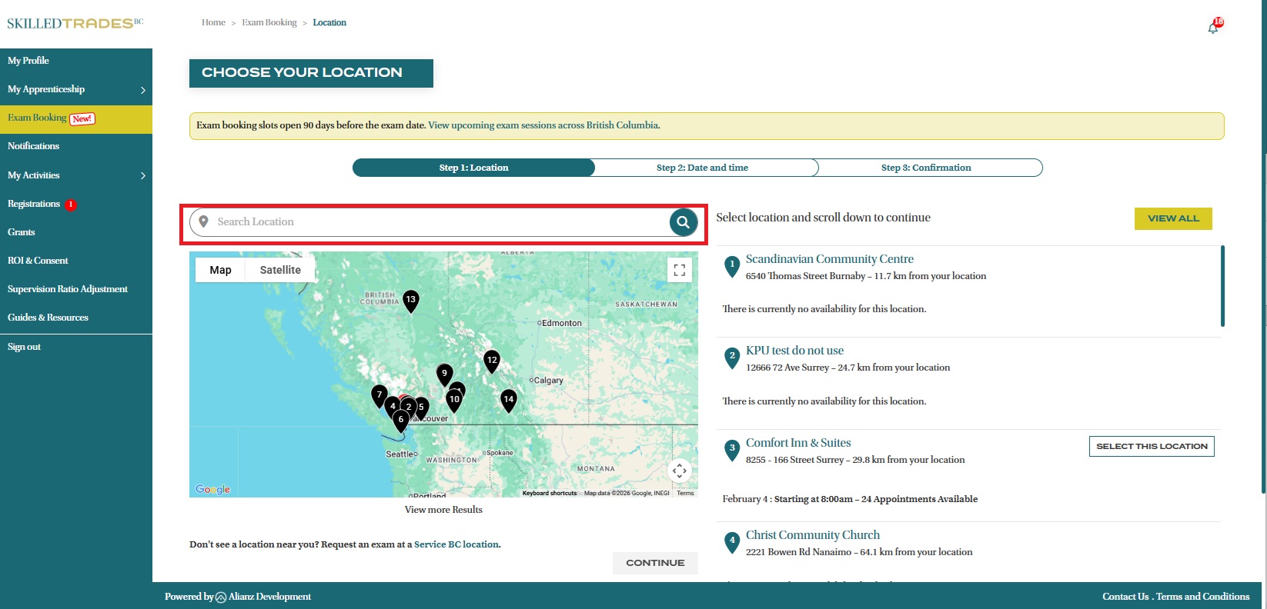Viewport: 1267px width, 609px height.
Task: Open map camera controls icon
Action: [x=679, y=471]
